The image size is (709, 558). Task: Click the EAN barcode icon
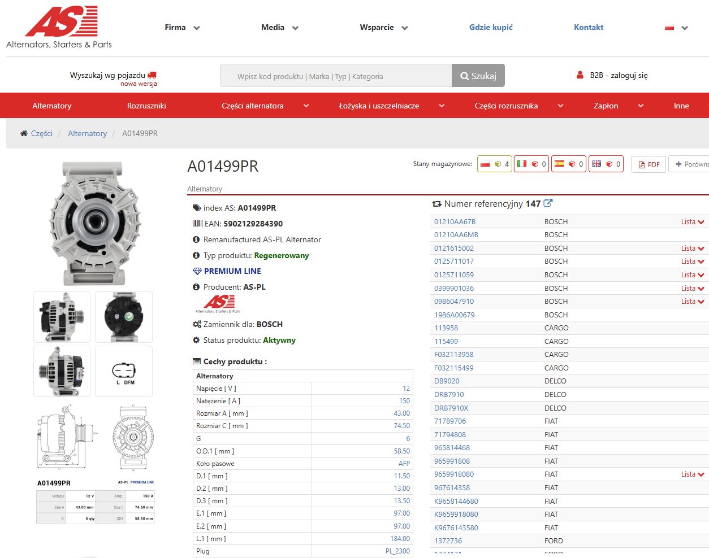pyautogui.click(x=197, y=224)
